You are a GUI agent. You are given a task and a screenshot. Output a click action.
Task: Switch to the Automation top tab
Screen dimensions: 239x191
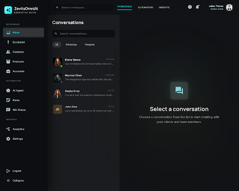145,7
